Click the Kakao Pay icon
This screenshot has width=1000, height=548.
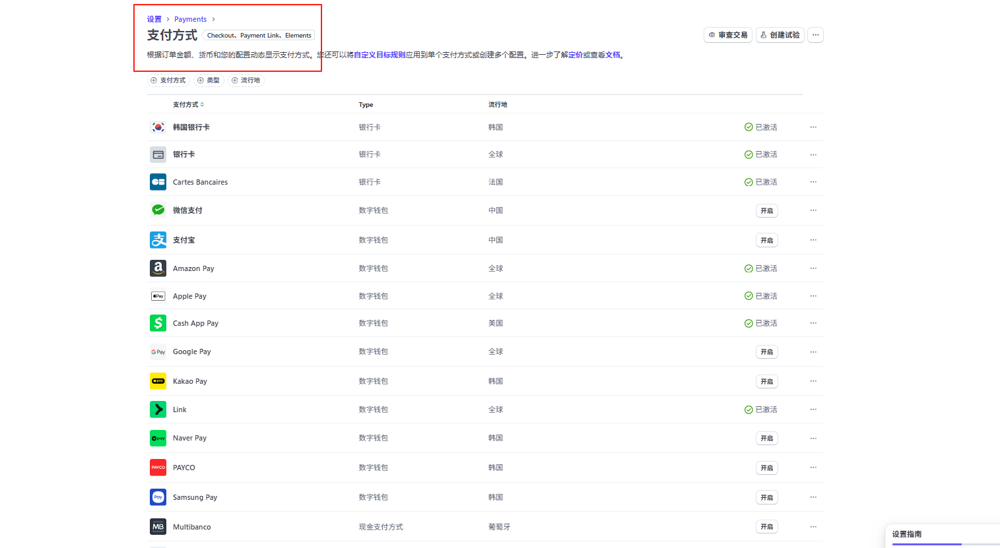(158, 381)
